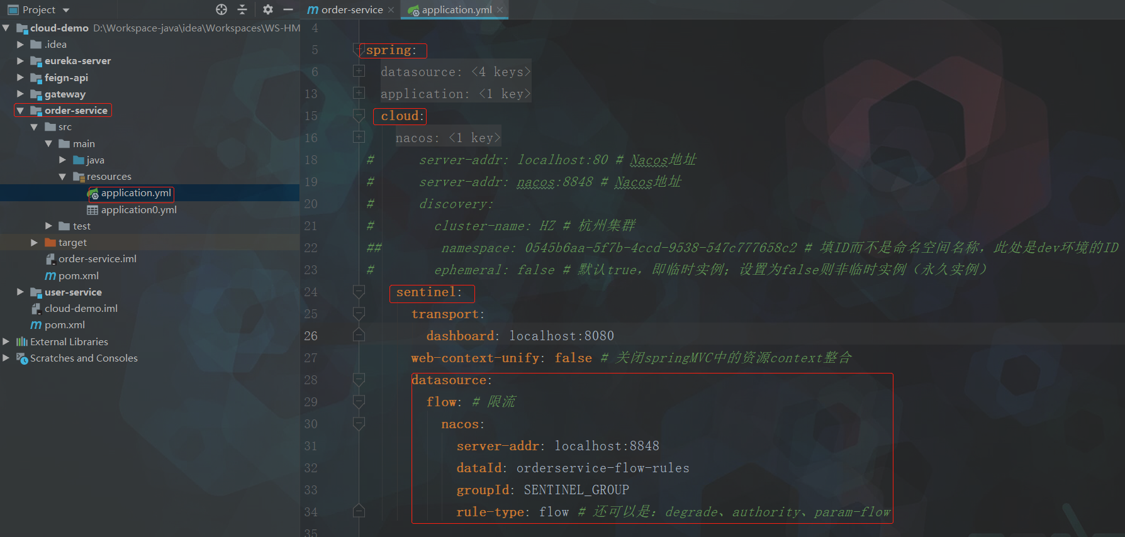Viewport: 1125px width, 537px height.
Task: Click the application0.yml file icon
Action: tap(92, 210)
